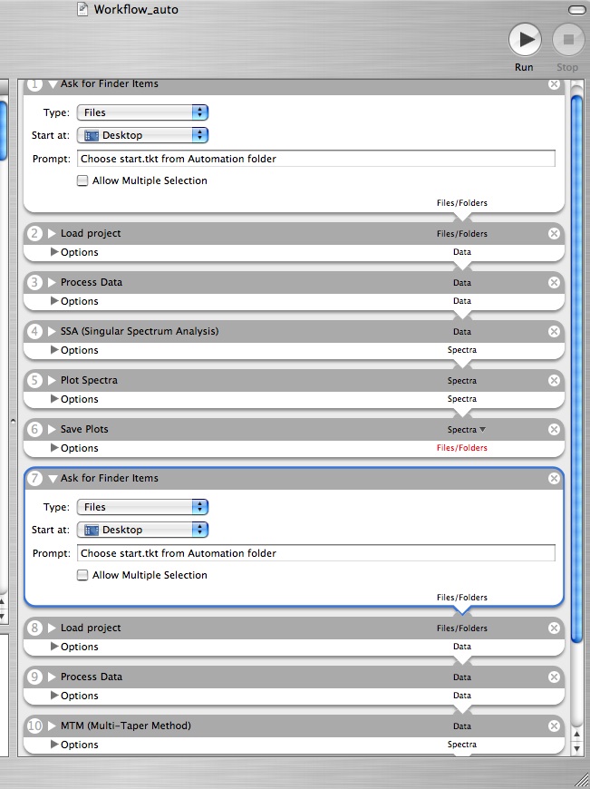The width and height of the screenshot is (590, 789).
Task: Open the Type dropdown in action 1
Action: pyautogui.click(x=142, y=112)
